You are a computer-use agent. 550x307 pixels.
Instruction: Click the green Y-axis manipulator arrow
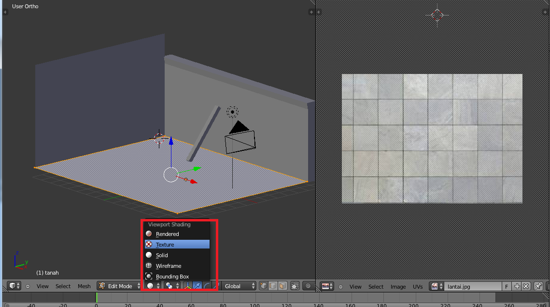[197, 169]
